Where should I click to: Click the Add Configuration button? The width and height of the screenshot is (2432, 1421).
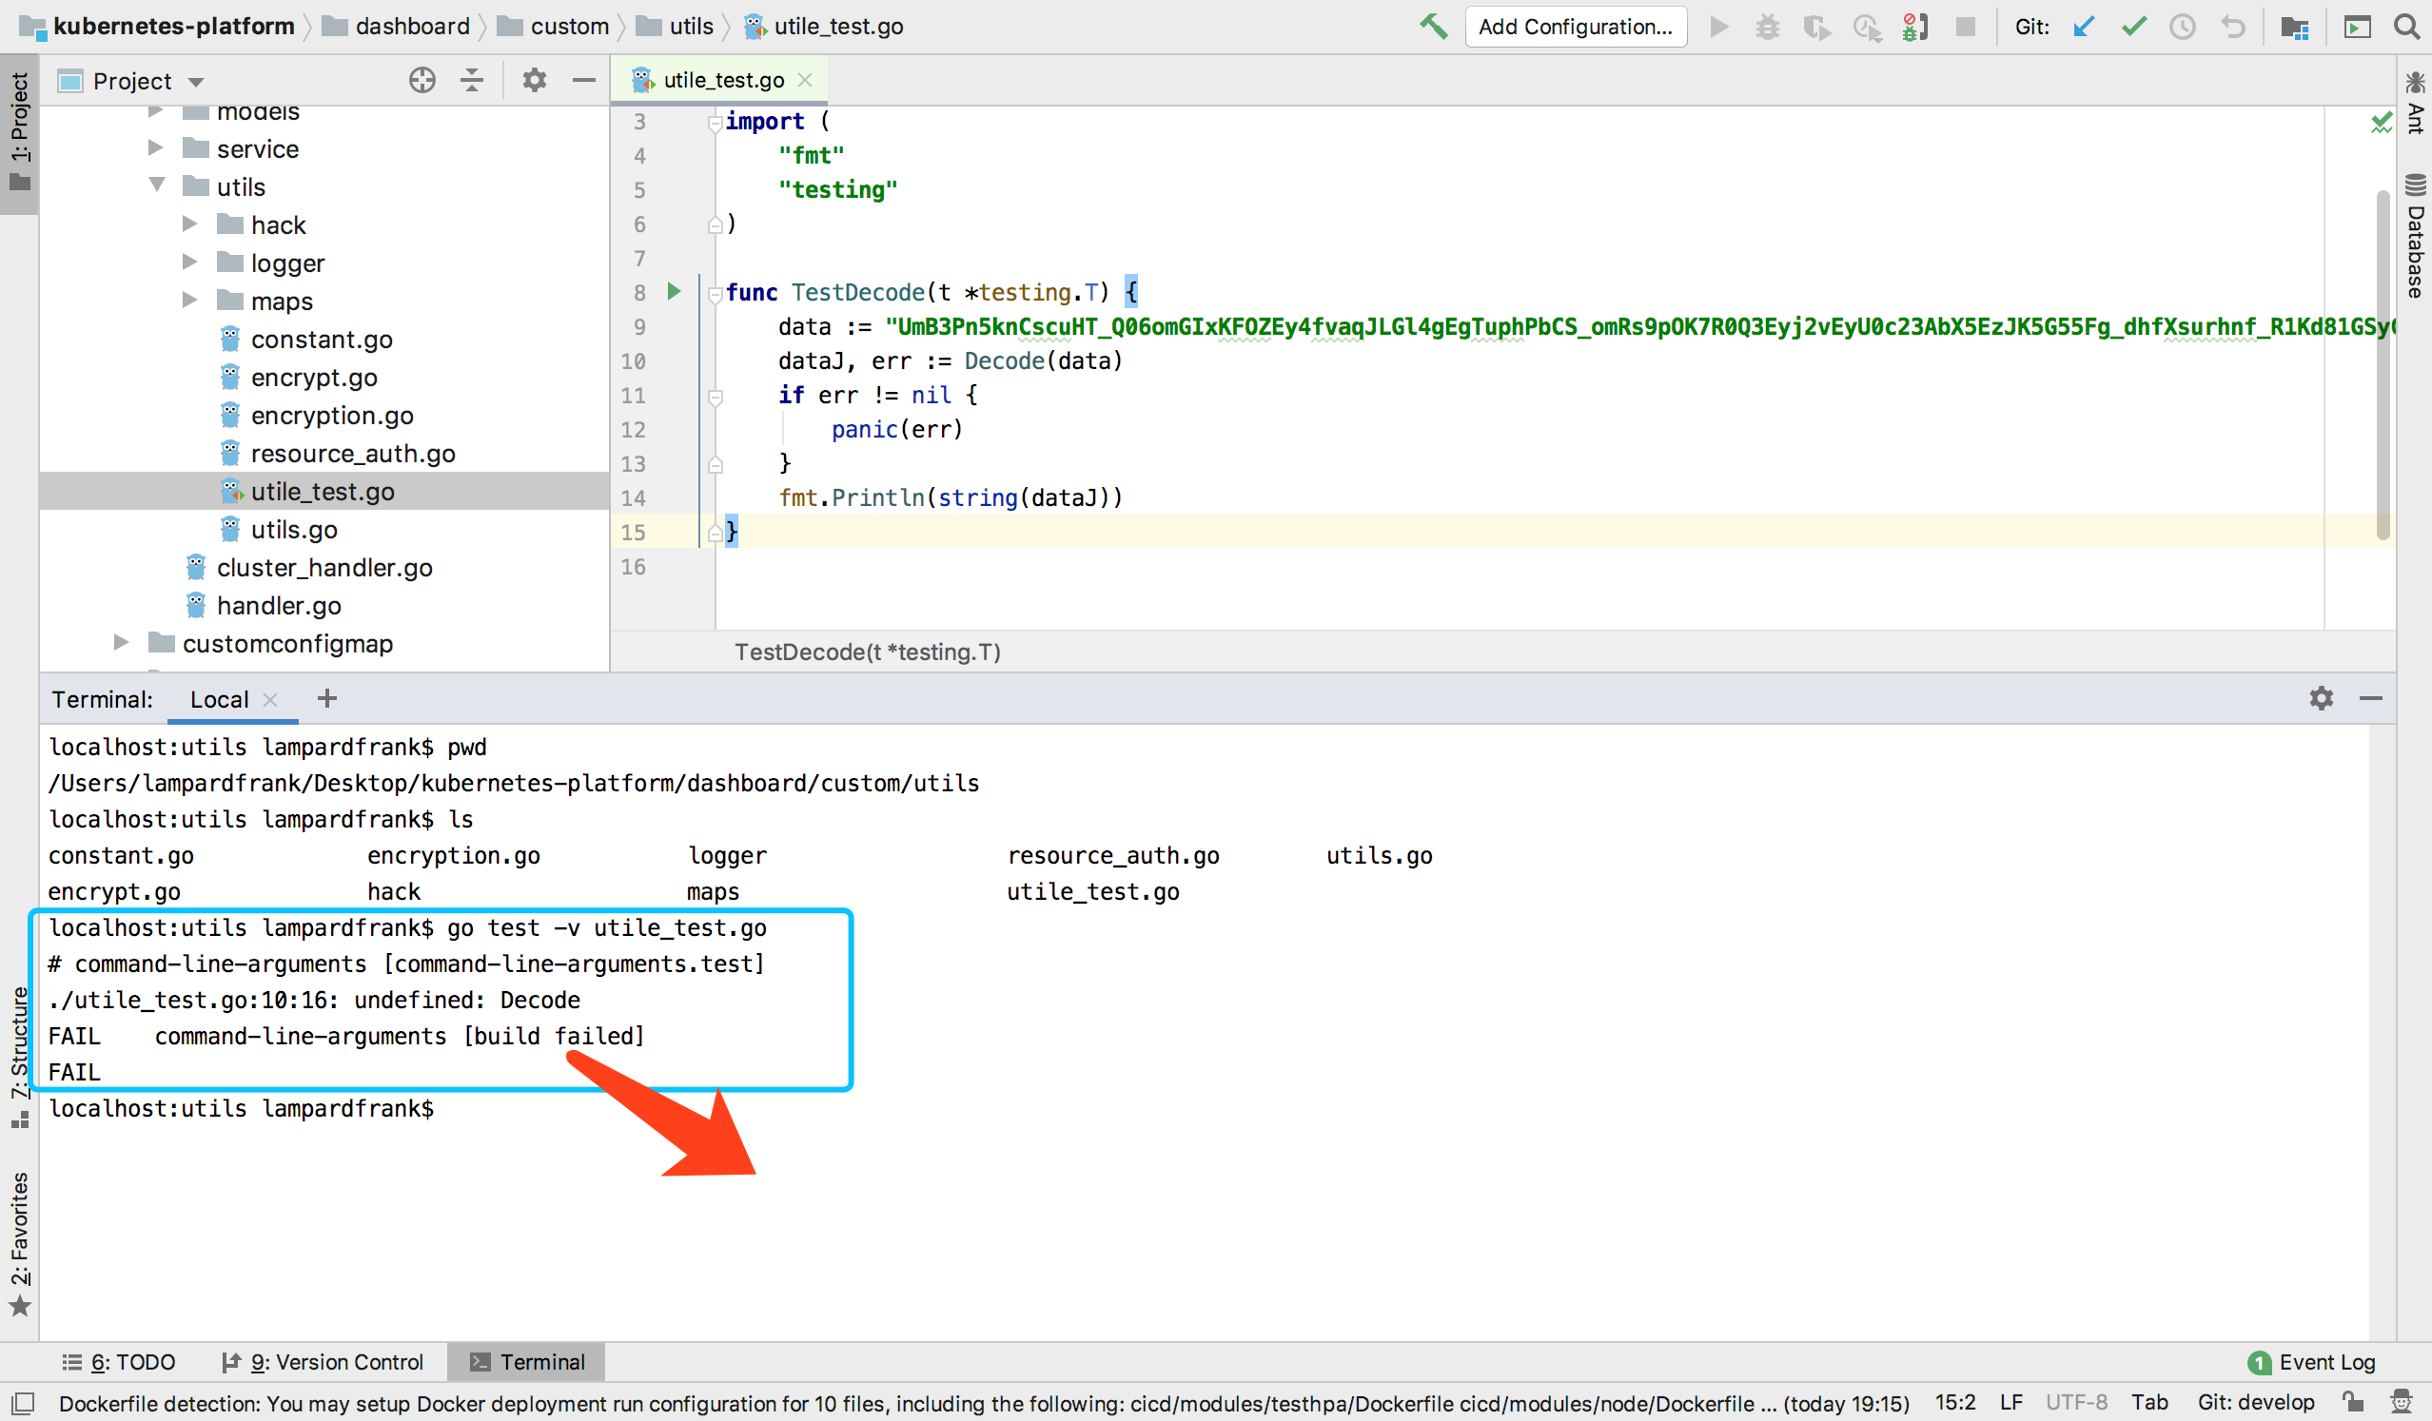(x=1575, y=26)
